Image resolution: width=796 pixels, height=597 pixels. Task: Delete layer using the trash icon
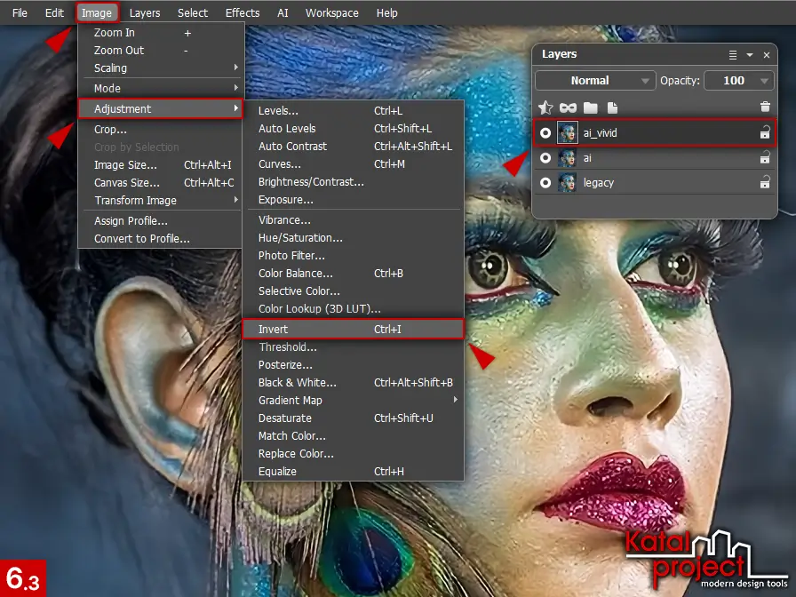765,107
